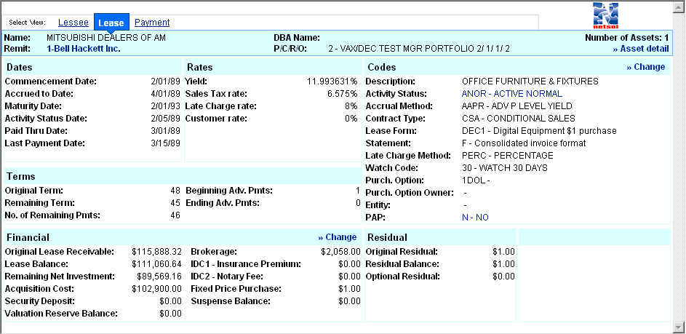
Task: Click DEC1 - Digital Equipment $1 purchase lease form
Action: 539,130
